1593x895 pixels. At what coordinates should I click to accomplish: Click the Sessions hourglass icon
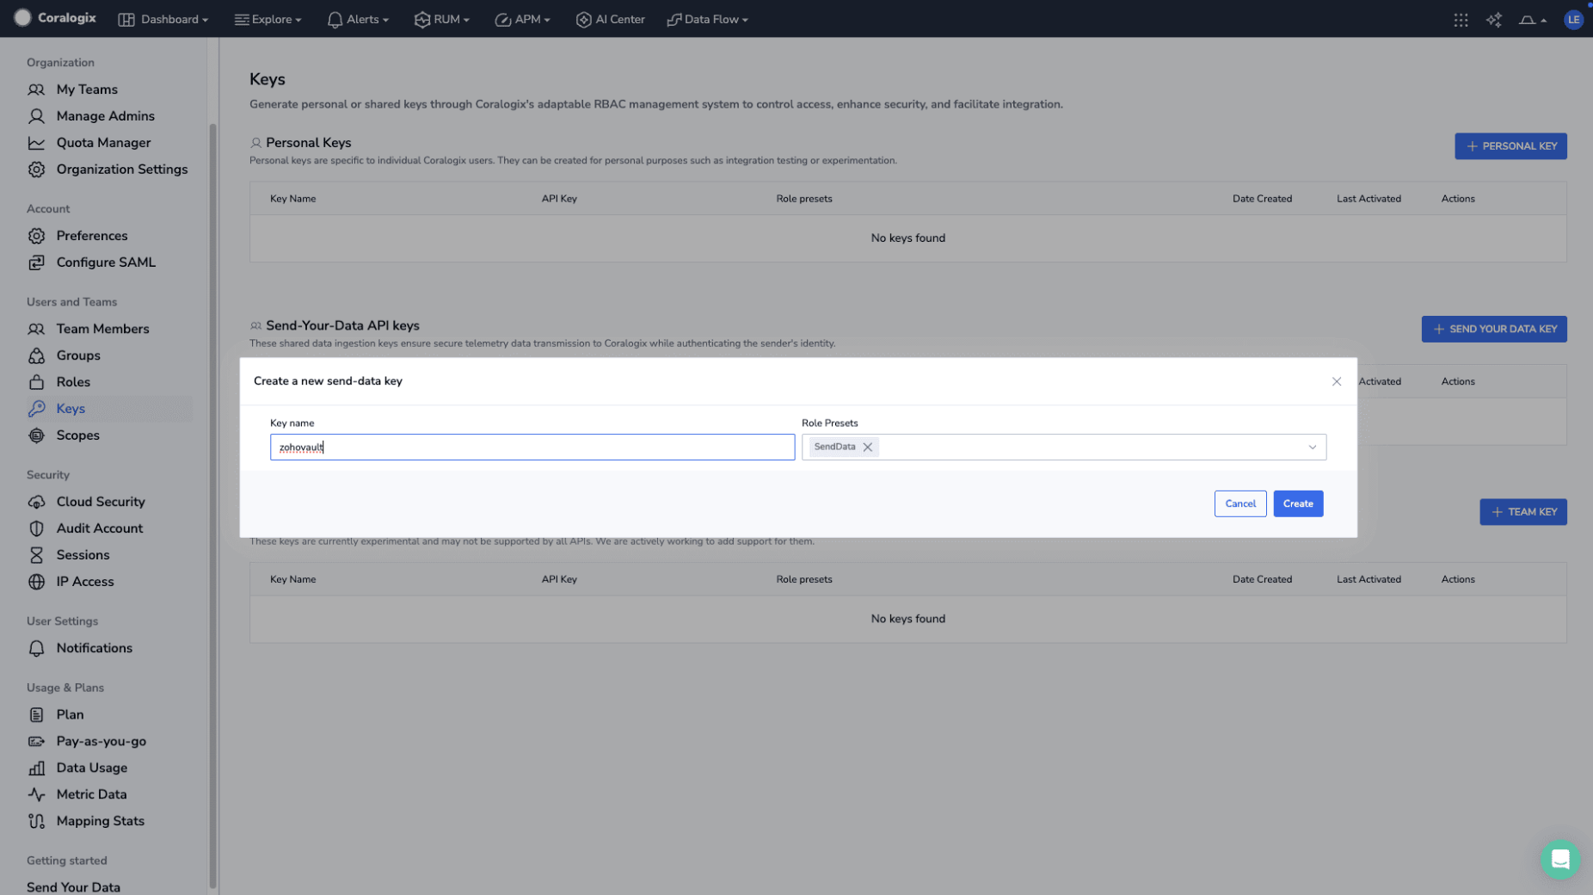tap(36, 555)
